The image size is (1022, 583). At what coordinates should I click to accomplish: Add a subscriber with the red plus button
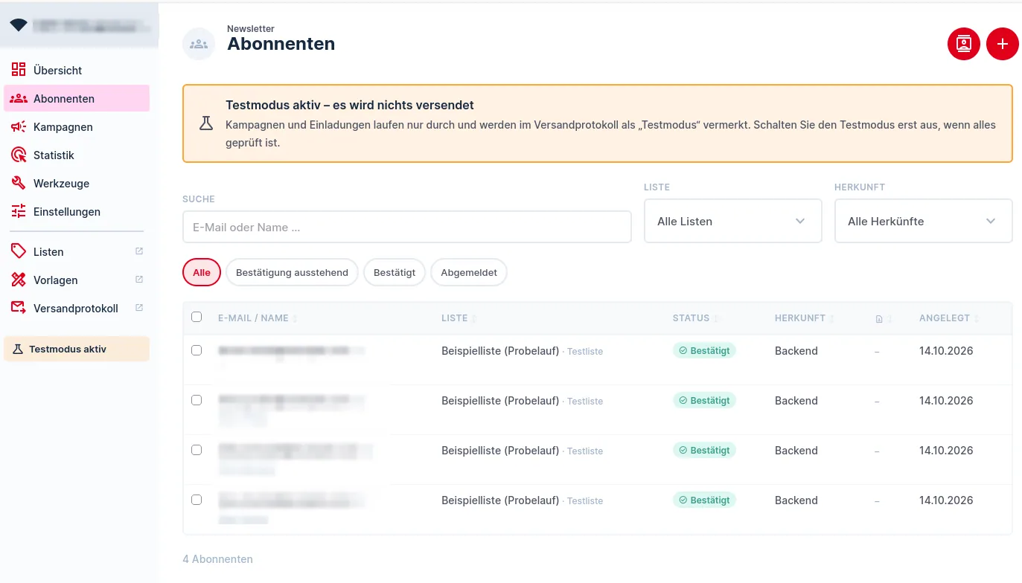pos(1002,44)
